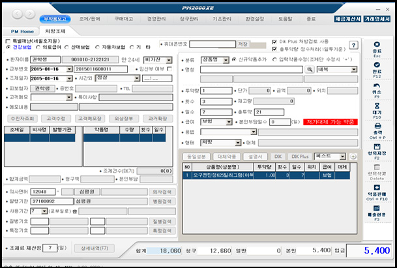Open the 급여 보험 dropdown

[x=229, y=122]
